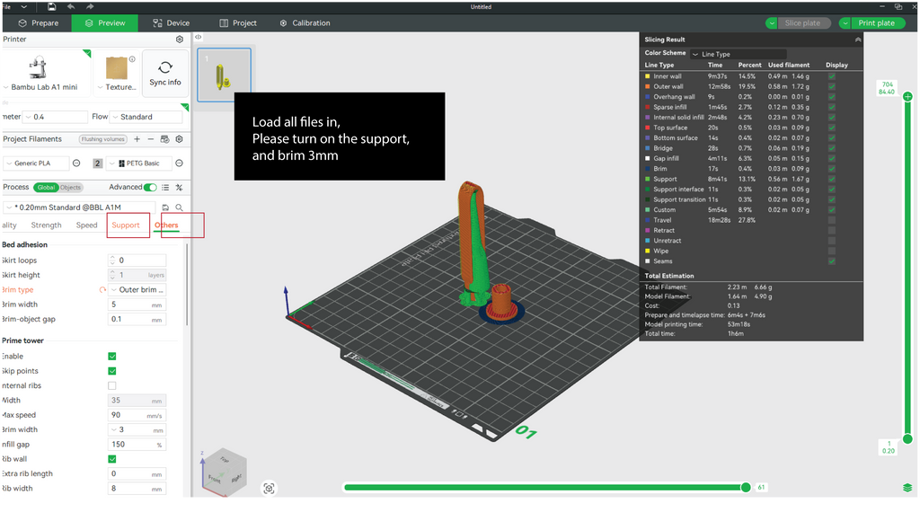This screenshot has height=521, width=920.
Task: Collapse the Slicing Result panel
Action: pyautogui.click(x=857, y=40)
